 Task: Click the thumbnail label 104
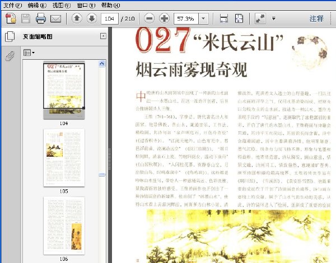64,123
